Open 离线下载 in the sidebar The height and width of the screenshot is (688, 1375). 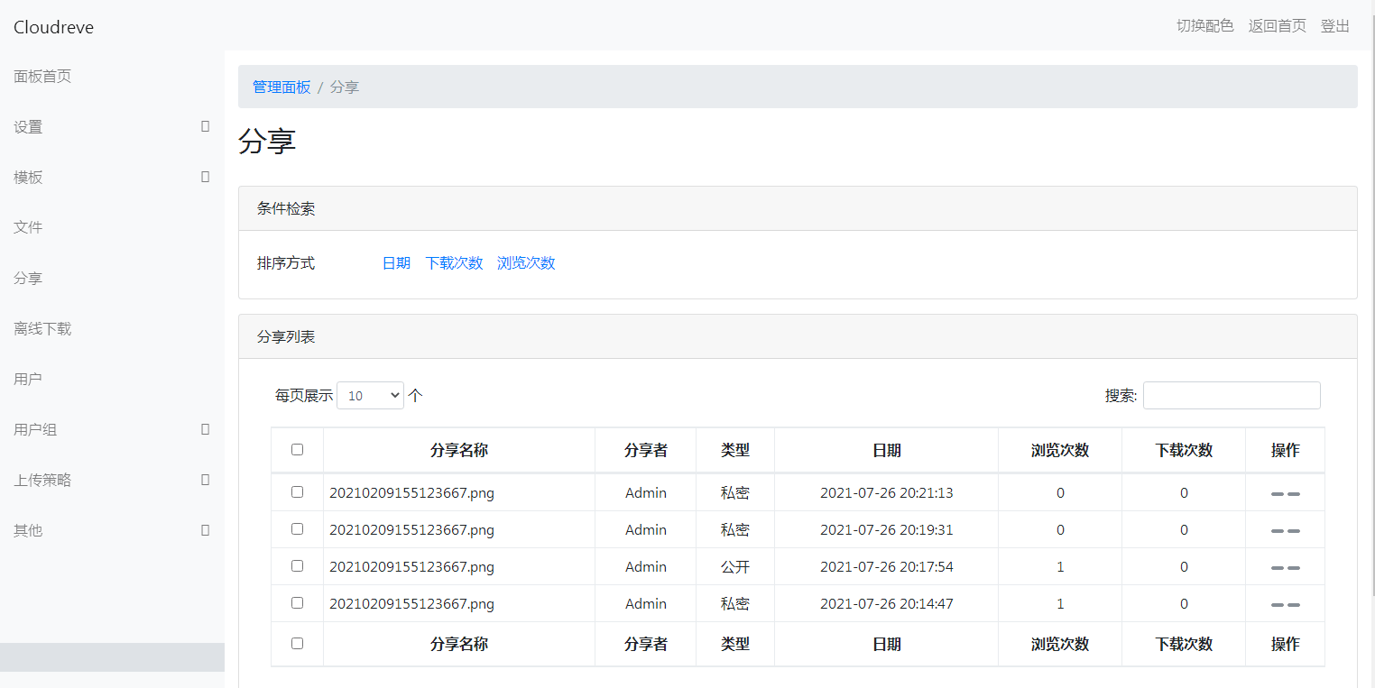click(42, 329)
